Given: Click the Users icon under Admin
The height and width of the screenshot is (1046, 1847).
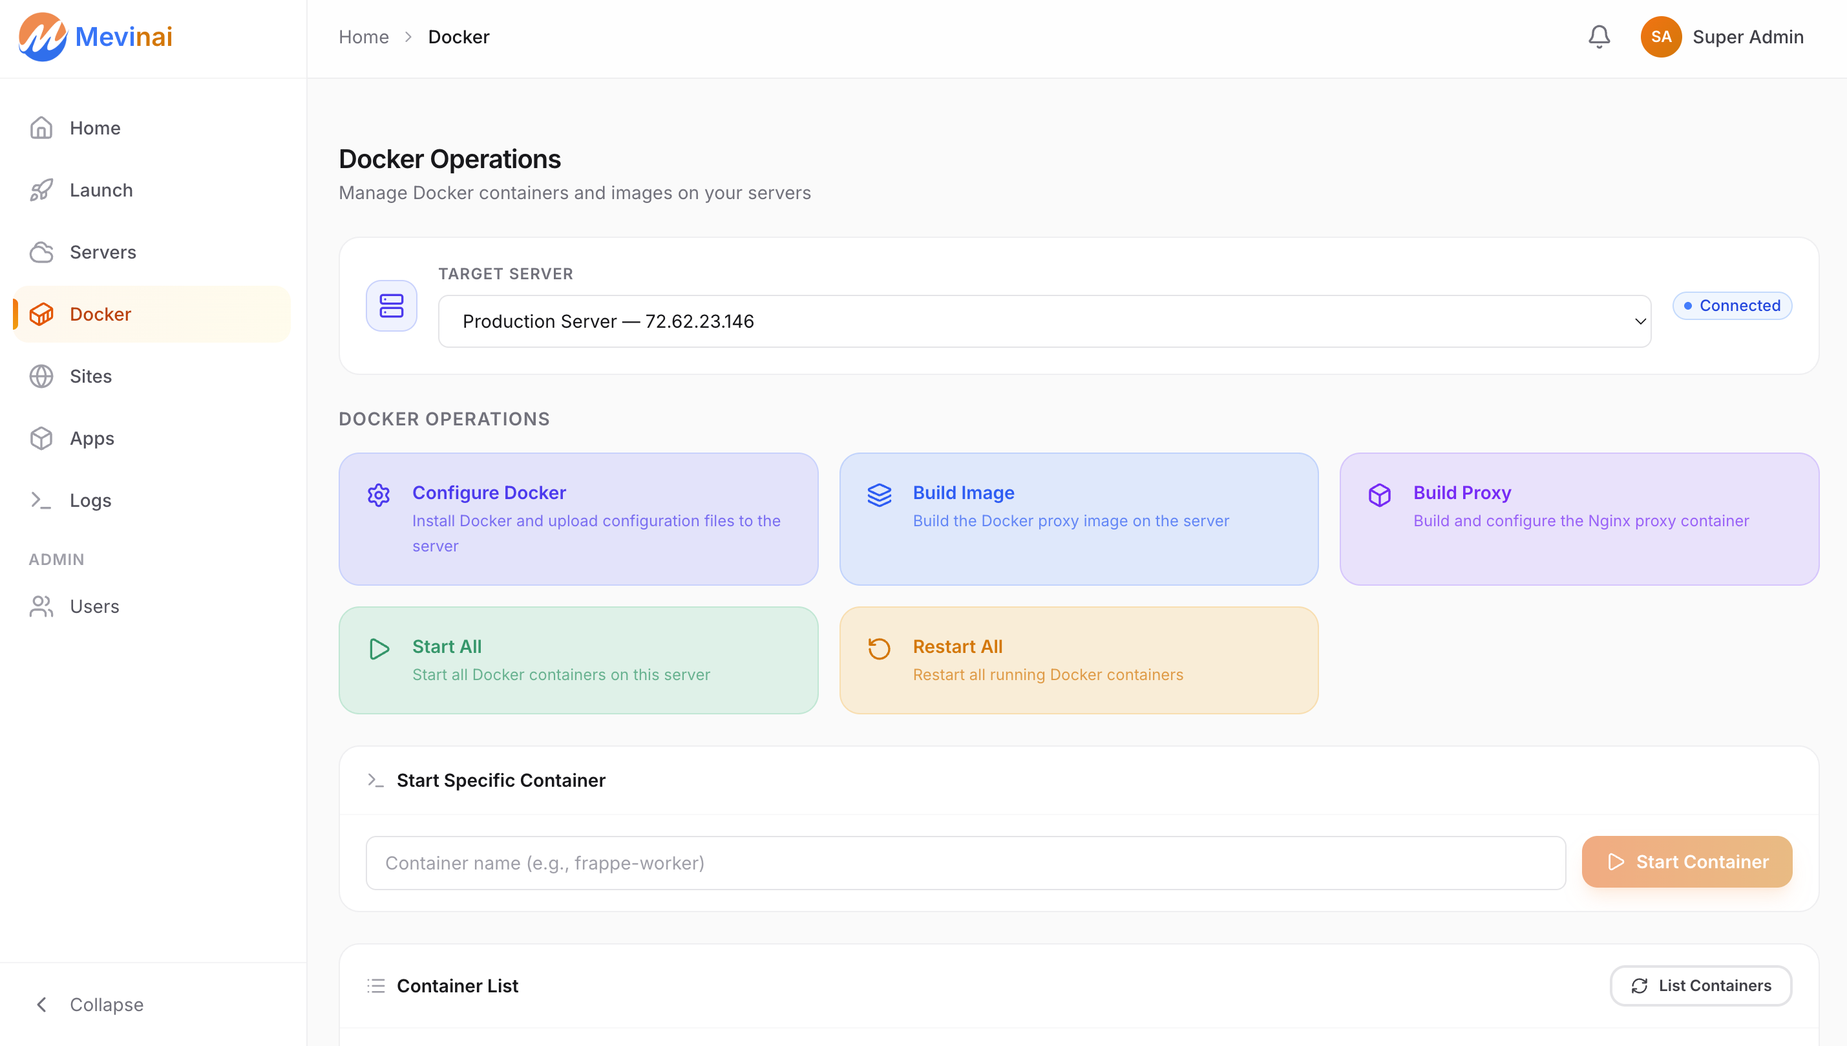Looking at the screenshot, I should pyautogui.click(x=41, y=606).
